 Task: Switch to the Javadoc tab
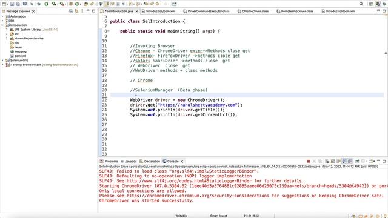129,162
